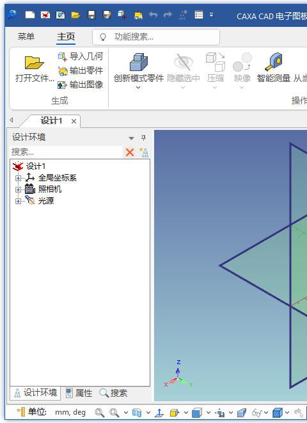Select the 设计1 document tab
Screen dimensions: 307x423
coord(51,120)
